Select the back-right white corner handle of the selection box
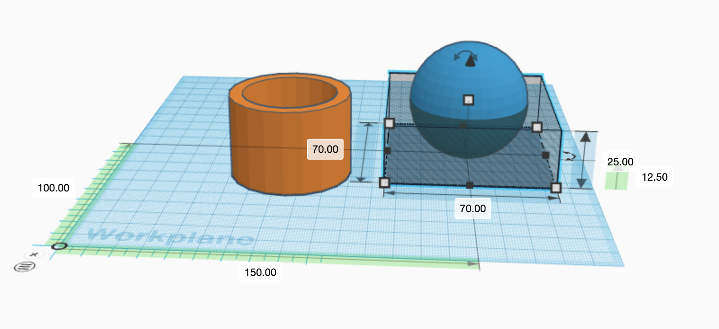 [x=537, y=127]
